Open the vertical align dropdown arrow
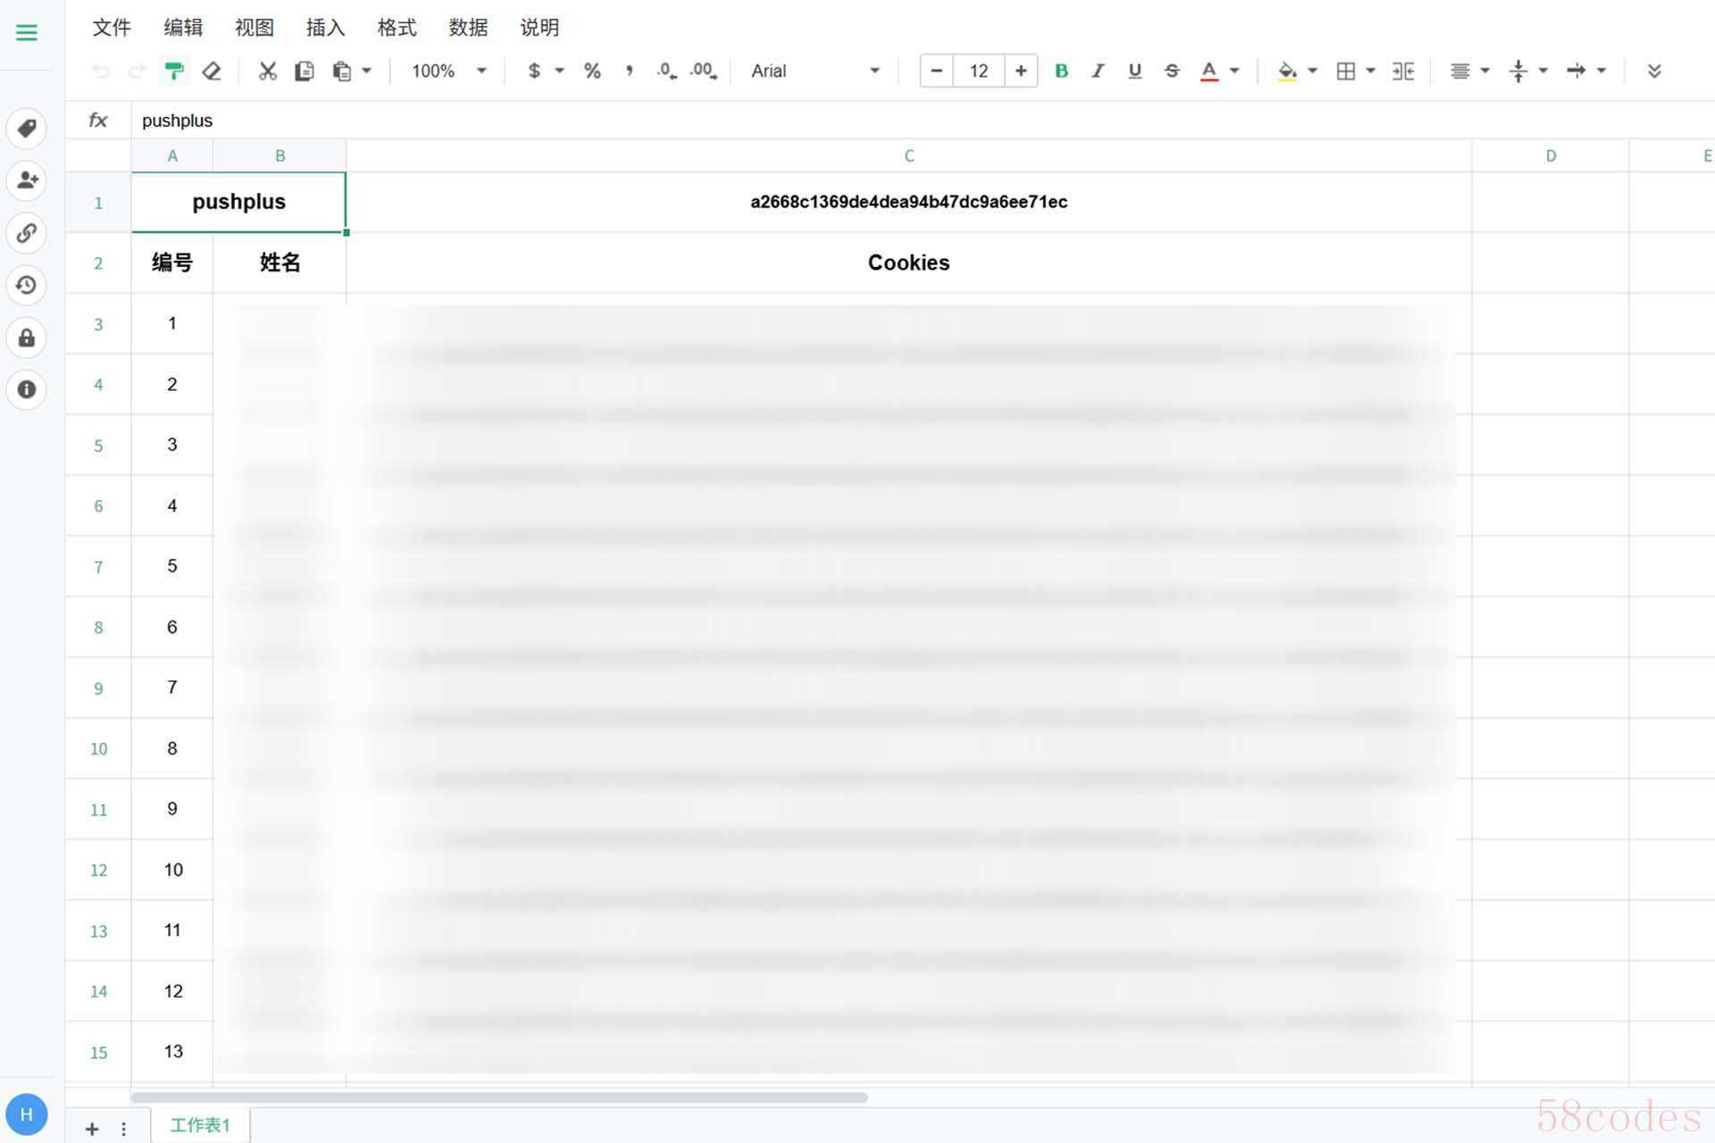This screenshot has height=1143, width=1715. coord(1543,71)
